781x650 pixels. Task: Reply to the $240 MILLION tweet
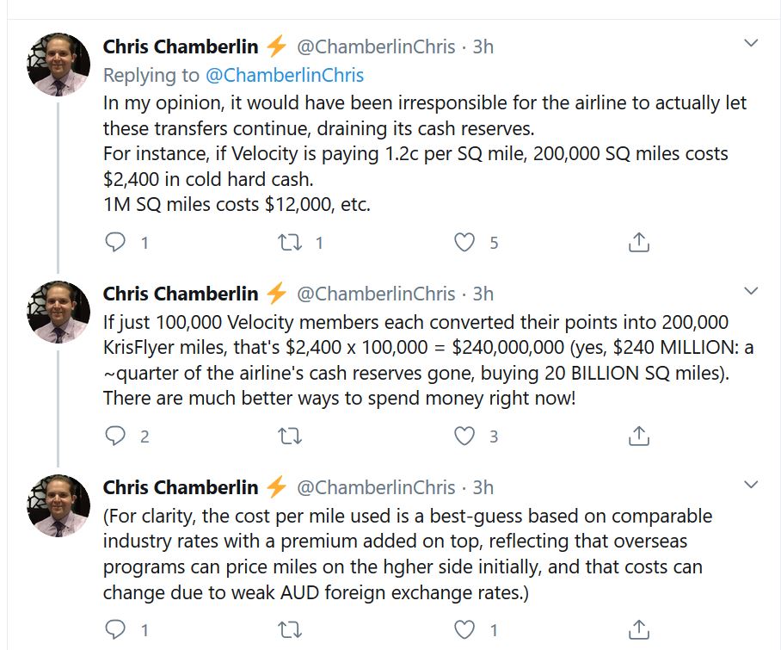coord(115,436)
